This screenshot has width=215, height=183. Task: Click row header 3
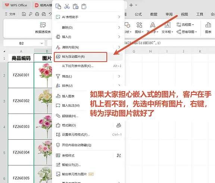(4, 101)
